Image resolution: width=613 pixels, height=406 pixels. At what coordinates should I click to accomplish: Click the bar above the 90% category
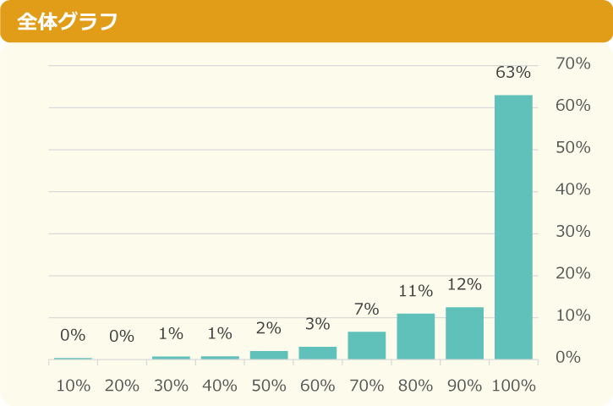click(464, 333)
